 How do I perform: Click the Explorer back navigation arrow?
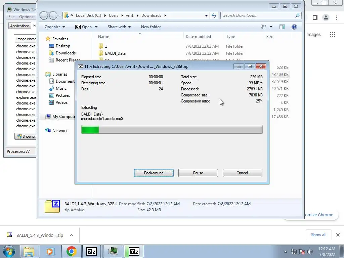click(x=44, y=15)
